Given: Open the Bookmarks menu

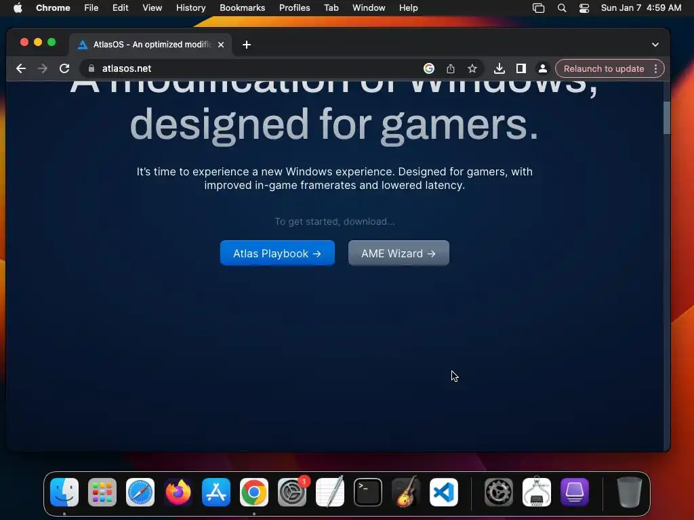Looking at the screenshot, I should pos(242,7).
